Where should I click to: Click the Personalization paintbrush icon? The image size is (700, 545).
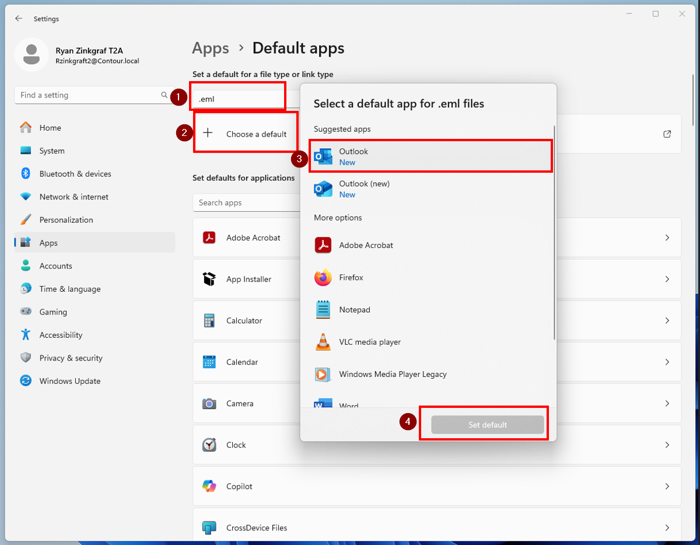click(x=26, y=220)
